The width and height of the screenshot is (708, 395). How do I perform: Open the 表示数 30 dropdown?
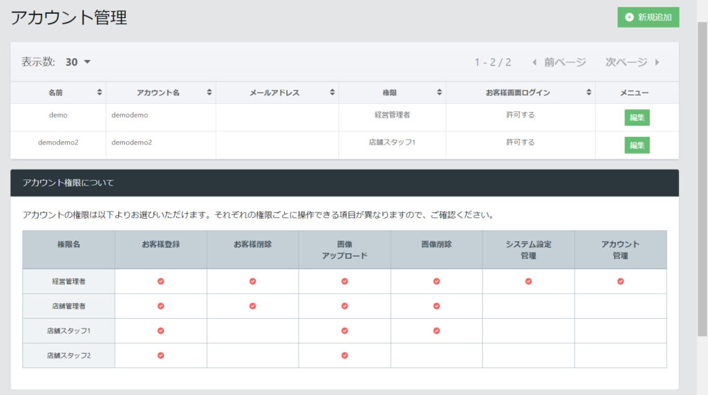coord(78,62)
